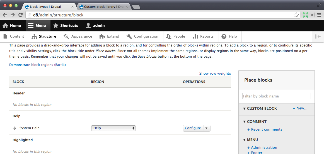Open the System Help region dropdown
The height and width of the screenshot is (154, 324).
(113, 128)
